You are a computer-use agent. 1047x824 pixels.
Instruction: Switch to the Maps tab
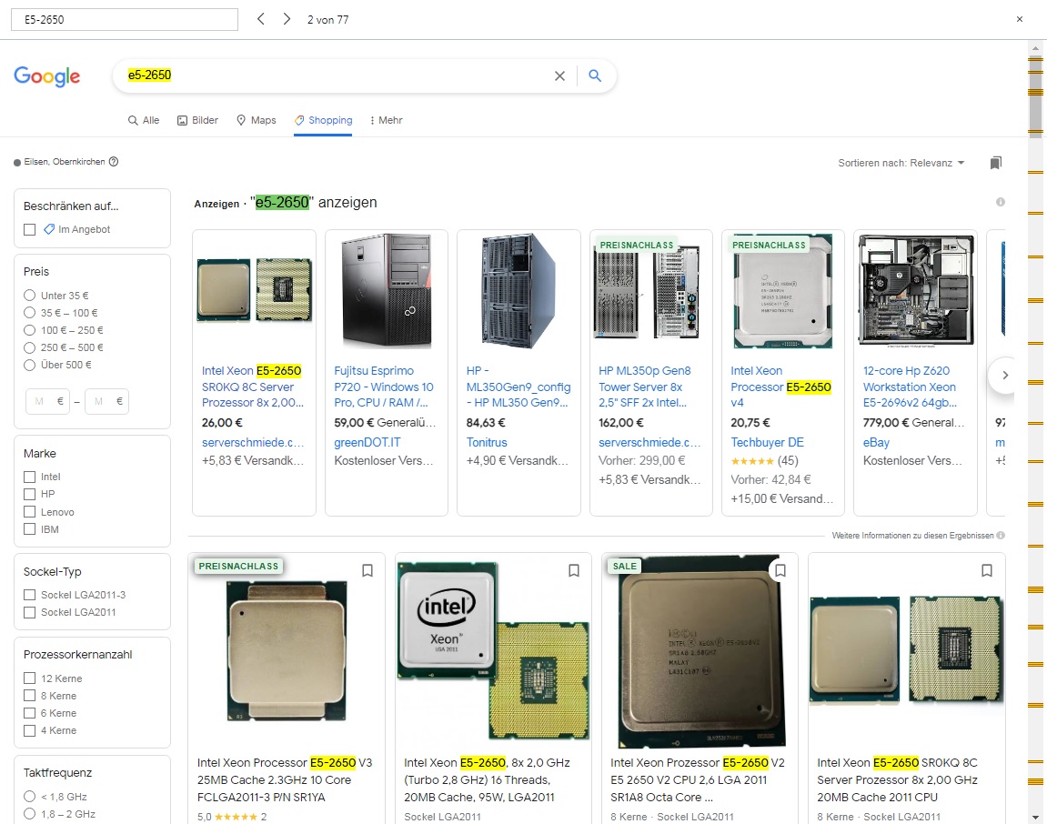[x=257, y=120]
